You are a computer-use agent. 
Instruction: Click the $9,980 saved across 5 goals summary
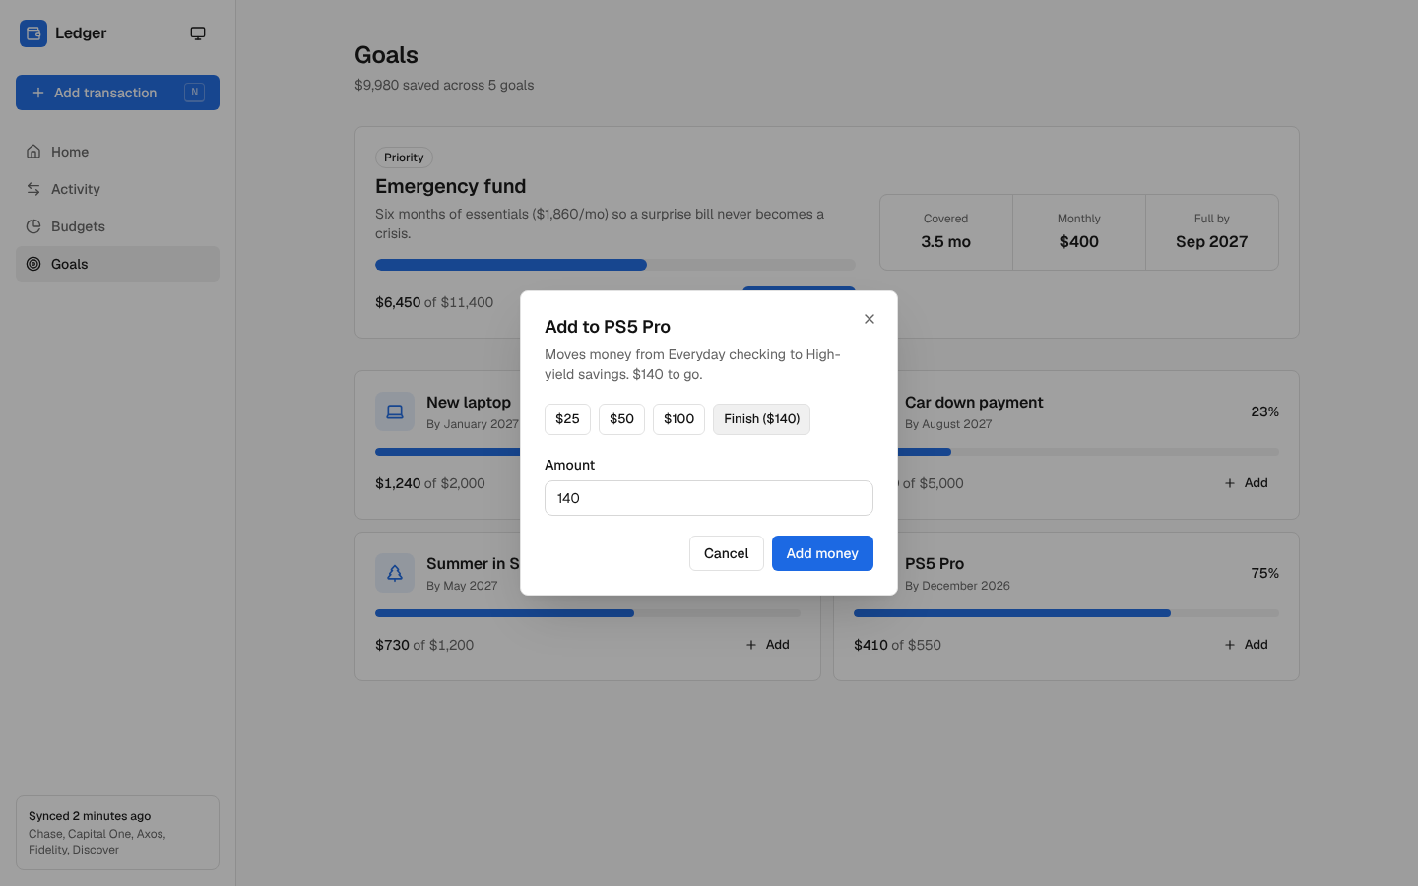444,85
